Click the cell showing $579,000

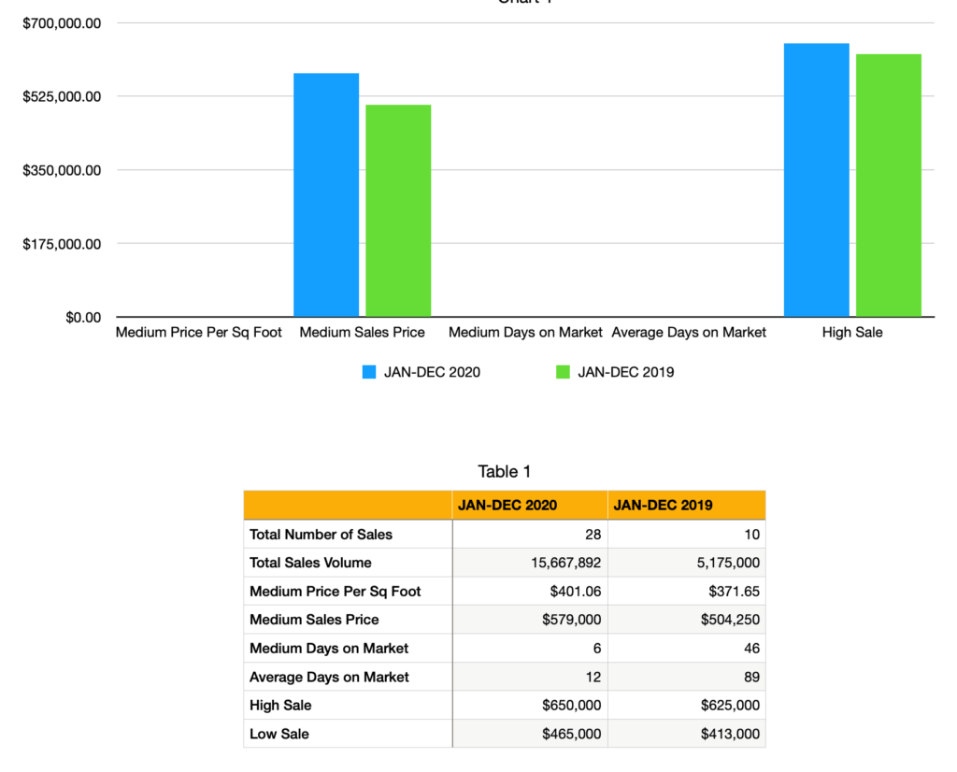[x=530, y=620]
